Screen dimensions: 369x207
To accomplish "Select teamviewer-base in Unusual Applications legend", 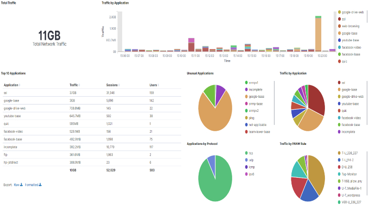I will (x=257, y=132).
